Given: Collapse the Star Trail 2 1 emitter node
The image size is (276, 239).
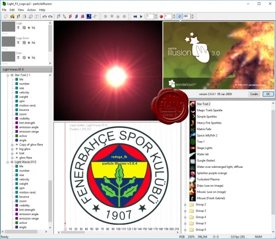Looking at the screenshot, I should [7, 75].
